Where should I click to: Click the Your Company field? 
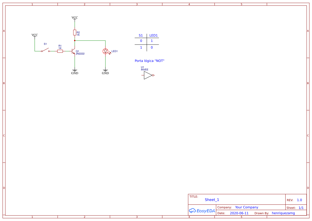[x=246, y=207]
